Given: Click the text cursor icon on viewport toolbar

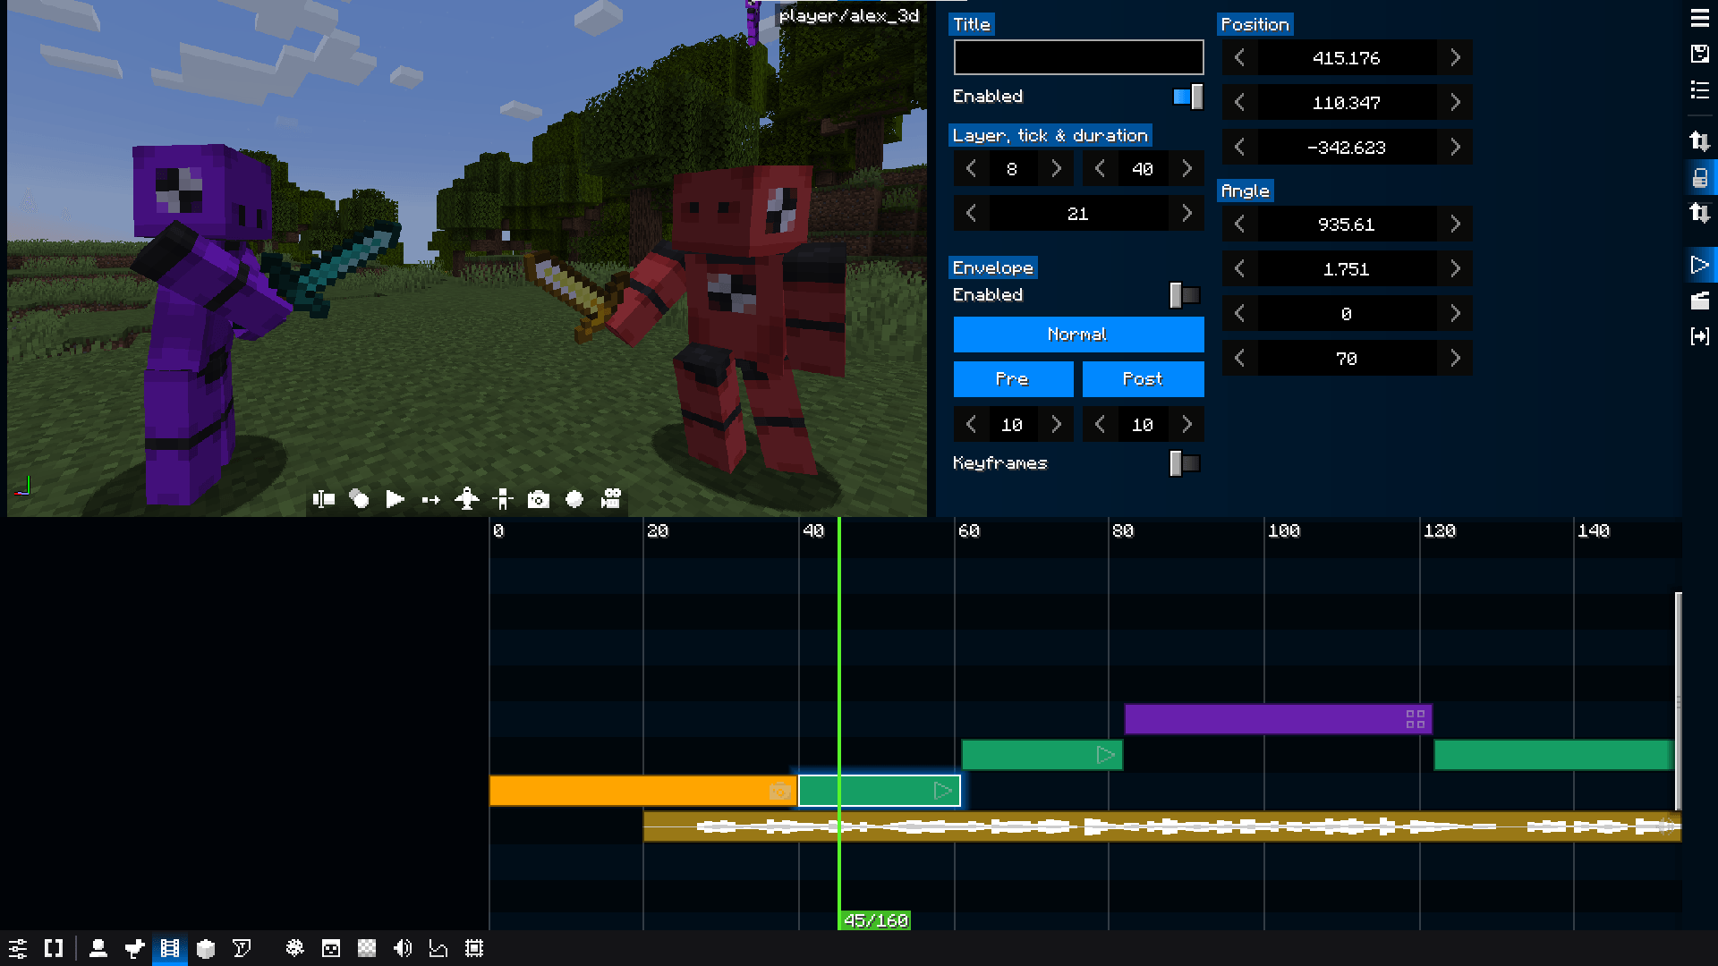Looking at the screenshot, I should 324,499.
